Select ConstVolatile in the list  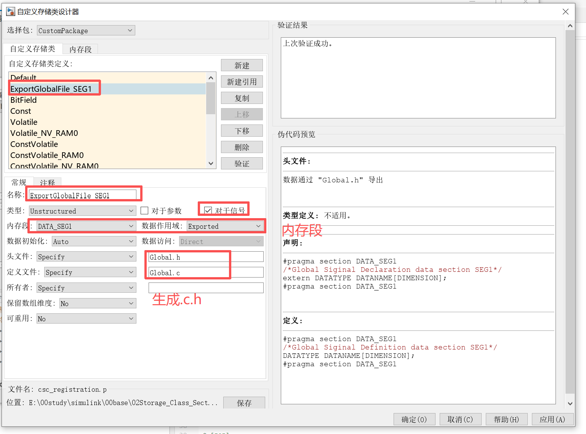pyautogui.click(x=107, y=144)
